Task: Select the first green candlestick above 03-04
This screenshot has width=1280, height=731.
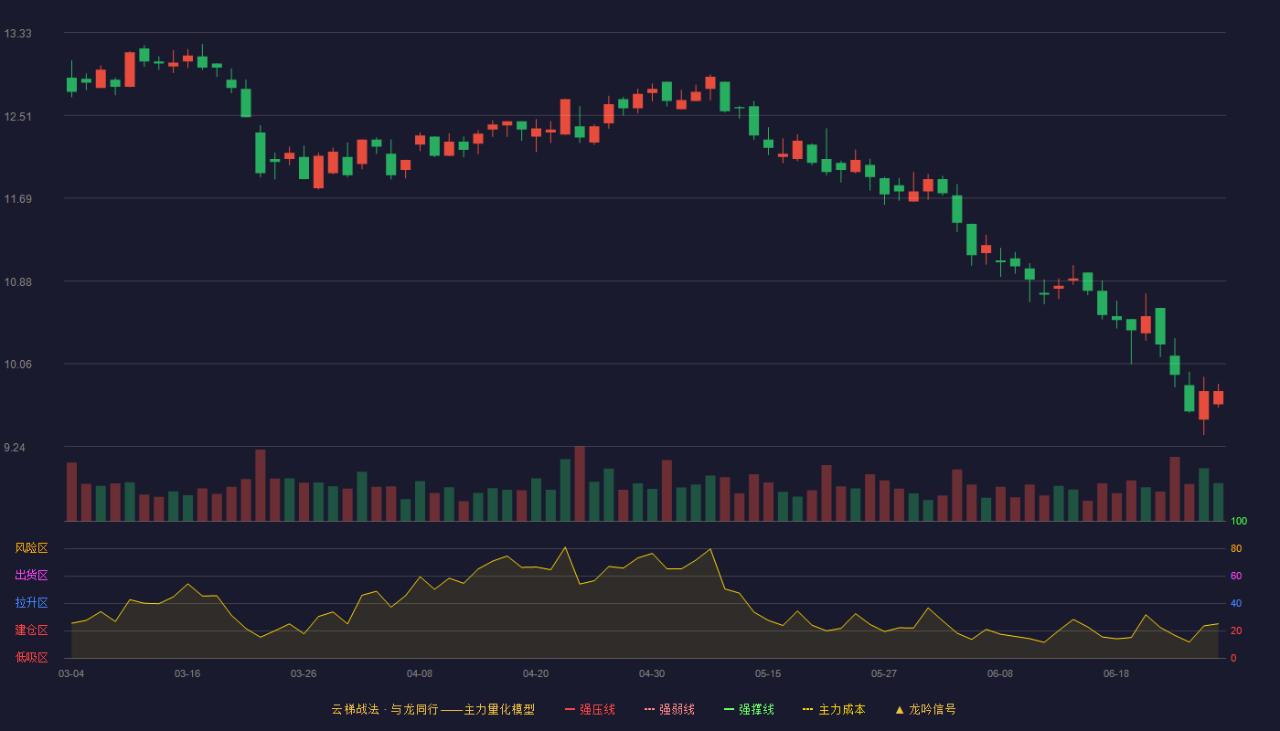Action: point(71,84)
